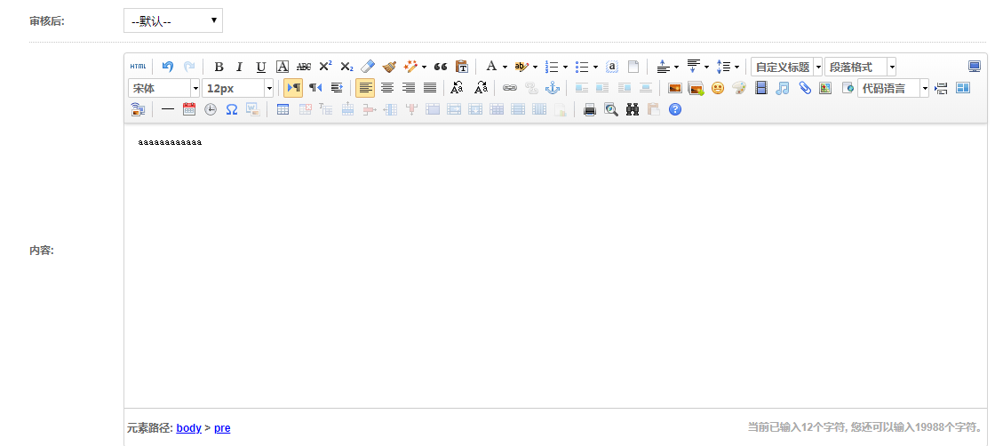
Task: Insert the current time
Action: point(210,110)
